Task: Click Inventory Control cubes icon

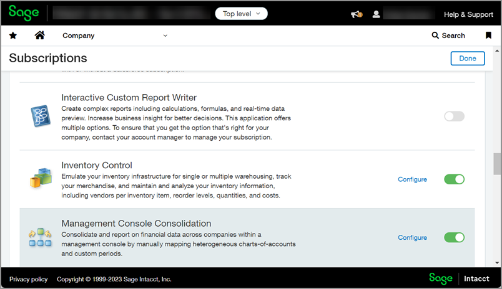Action: (x=41, y=178)
